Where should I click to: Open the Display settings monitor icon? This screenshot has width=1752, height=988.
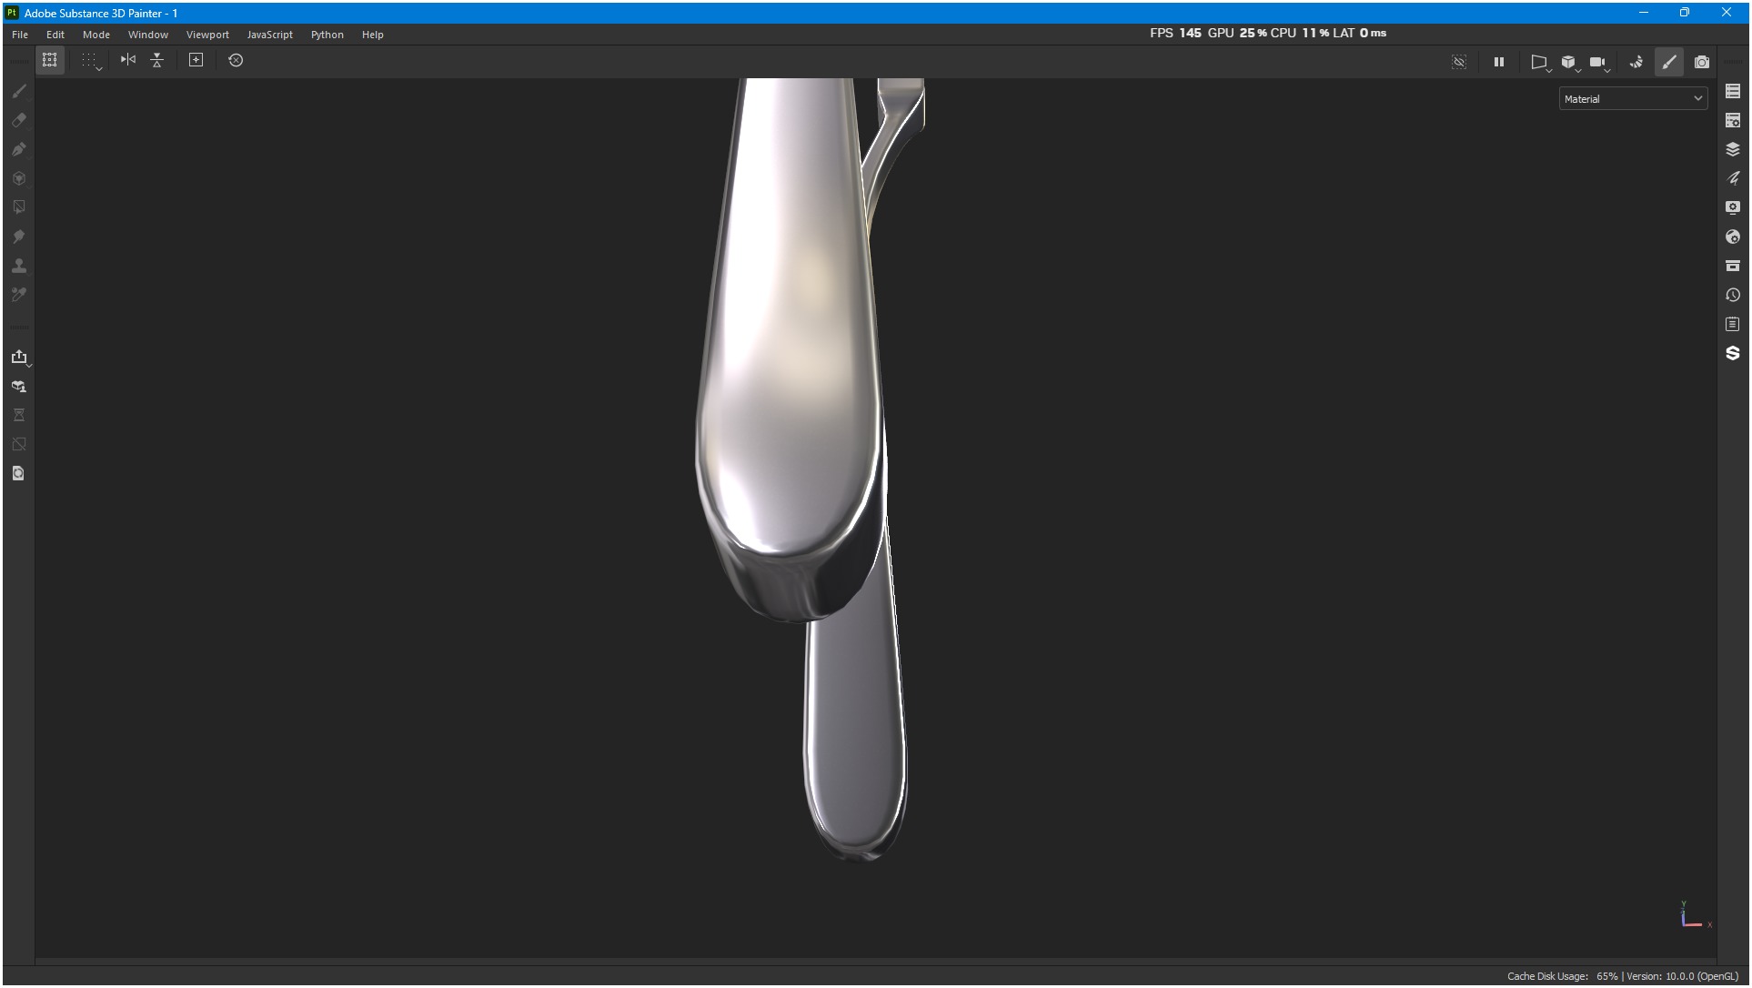tap(1732, 207)
